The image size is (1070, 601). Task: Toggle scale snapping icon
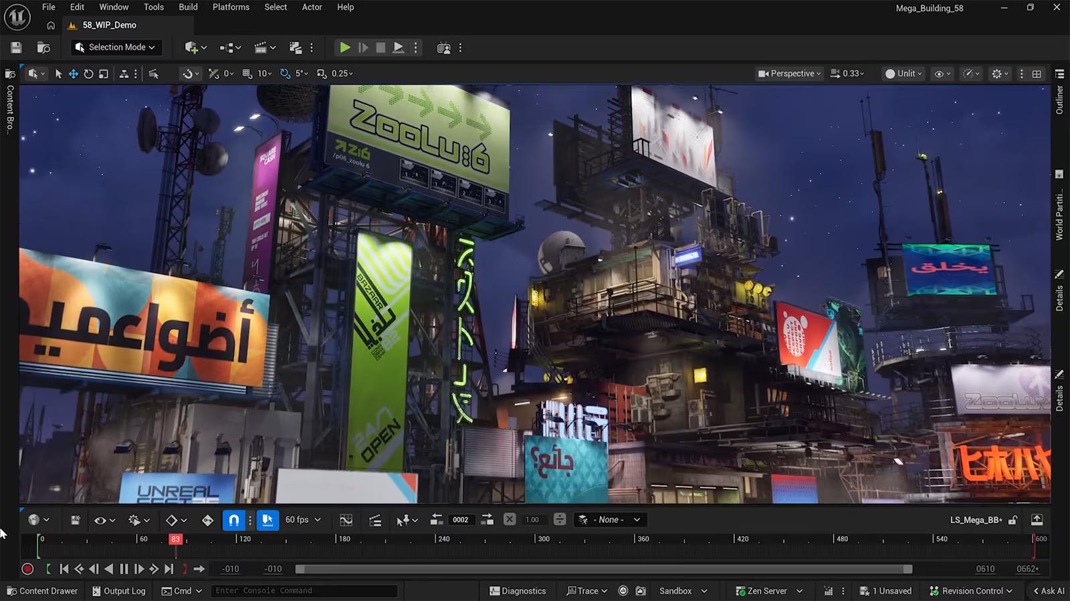tap(322, 73)
